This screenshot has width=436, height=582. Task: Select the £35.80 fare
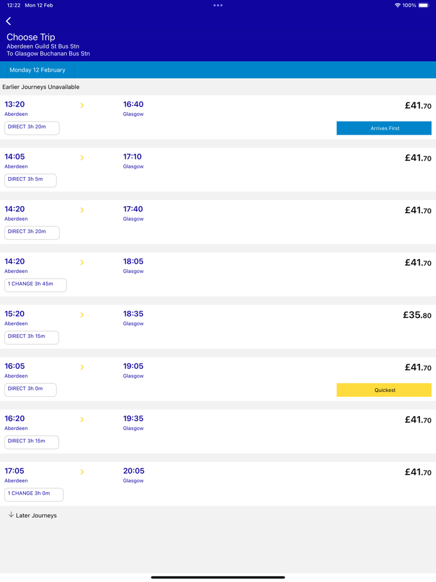pyautogui.click(x=417, y=315)
